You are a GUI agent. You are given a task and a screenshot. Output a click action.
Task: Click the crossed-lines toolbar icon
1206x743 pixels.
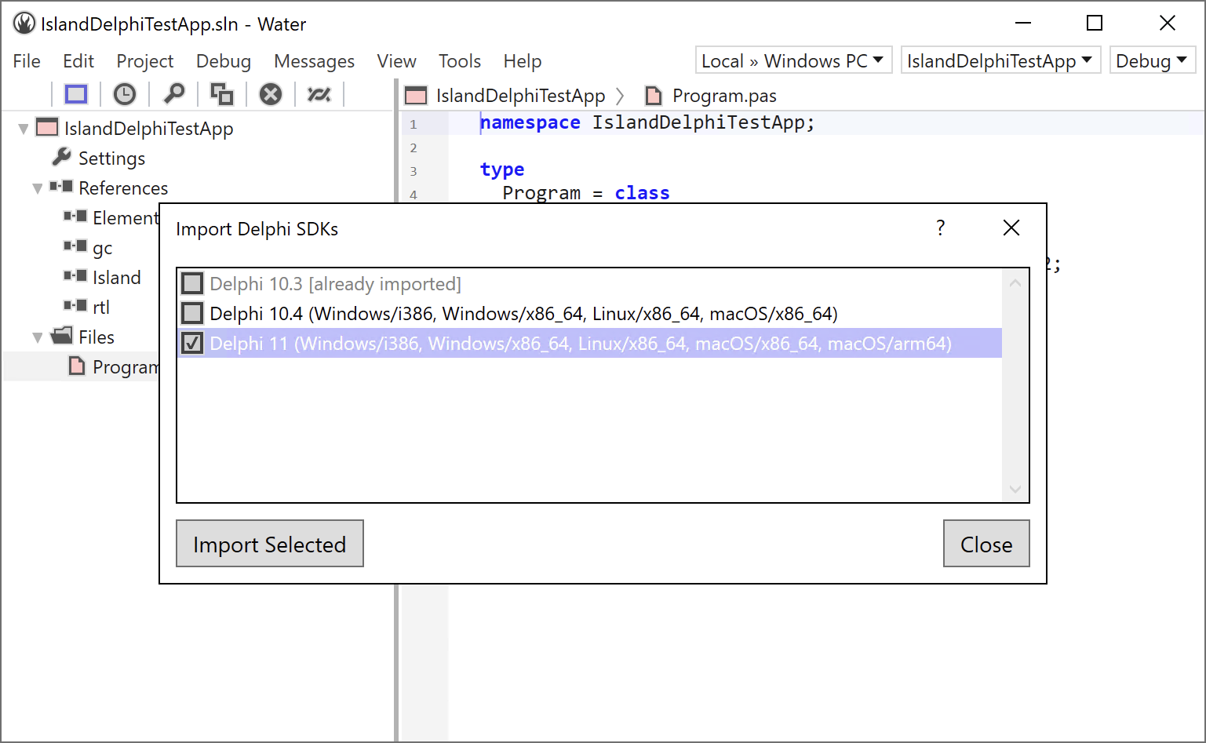click(x=319, y=93)
